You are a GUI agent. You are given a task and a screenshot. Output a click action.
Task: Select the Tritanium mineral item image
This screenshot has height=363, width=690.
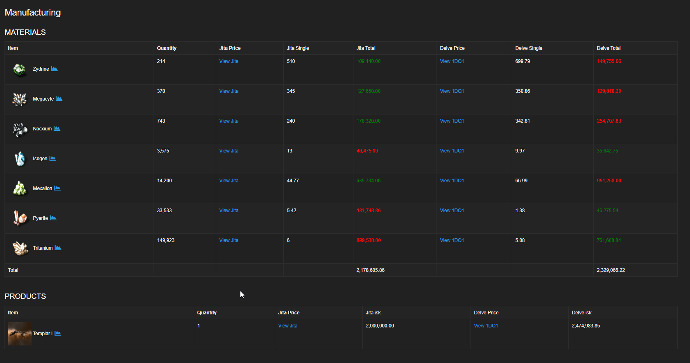coord(20,248)
